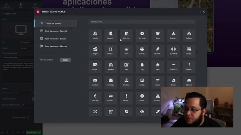Click the Elementor logo in dialog header

(38, 12)
